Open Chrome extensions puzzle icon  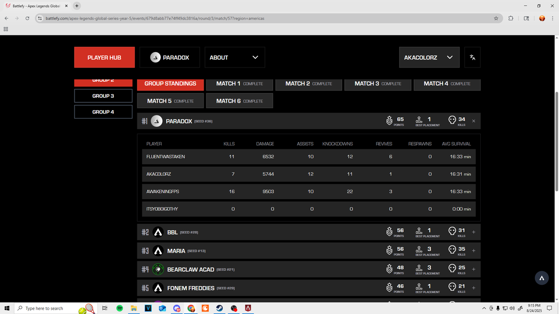click(x=511, y=18)
